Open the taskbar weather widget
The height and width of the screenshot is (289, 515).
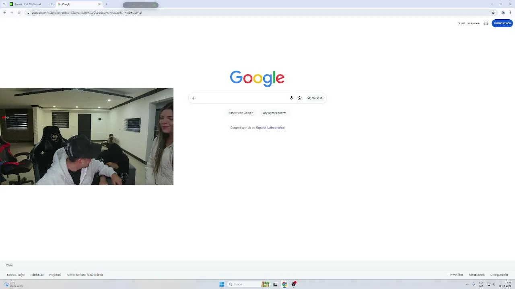coord(14,284)
